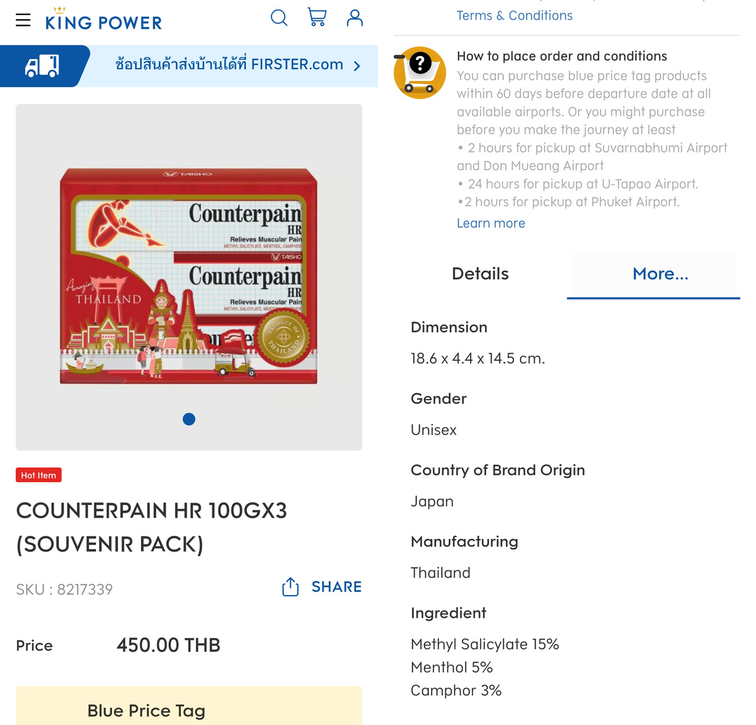Switch to the Details tab
Viewport: 756px width, 725px height.
pyautogui.click(x=480, y=274)
